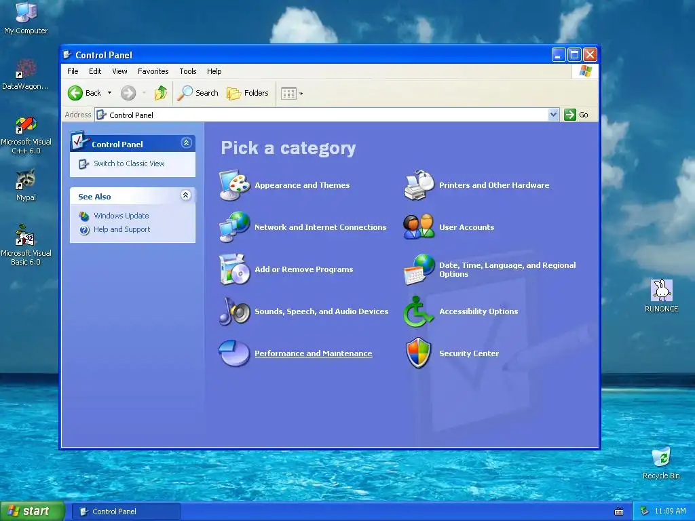
Task: Click the Windows Update text link
Action: tap(121, 216)
